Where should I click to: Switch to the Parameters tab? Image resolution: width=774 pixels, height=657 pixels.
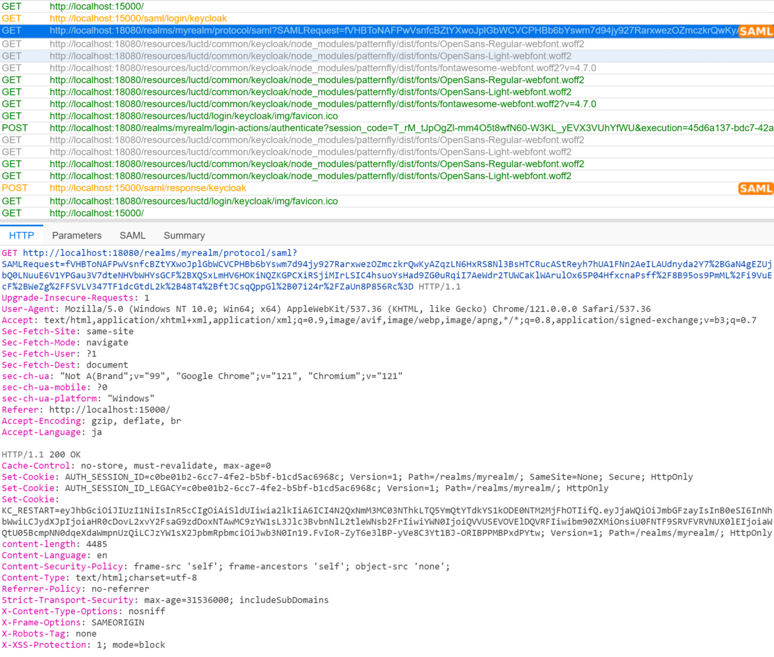(77, 235)
